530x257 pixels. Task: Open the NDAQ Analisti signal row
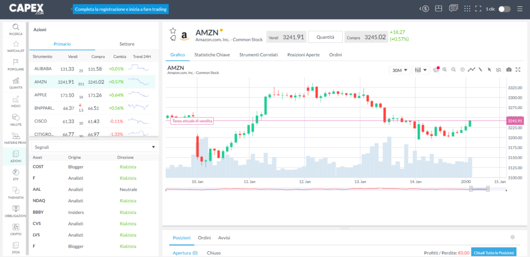pos(94,201)
